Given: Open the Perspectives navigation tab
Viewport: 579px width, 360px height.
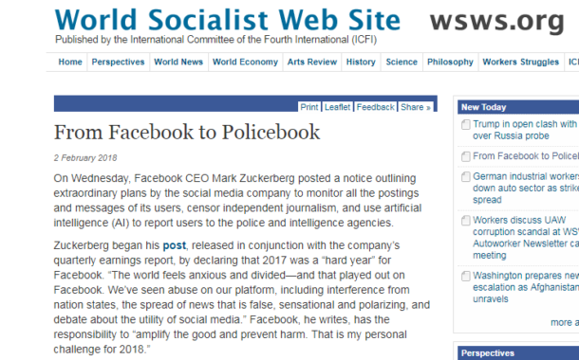Looking at the screenshot, I should point(118,62).
